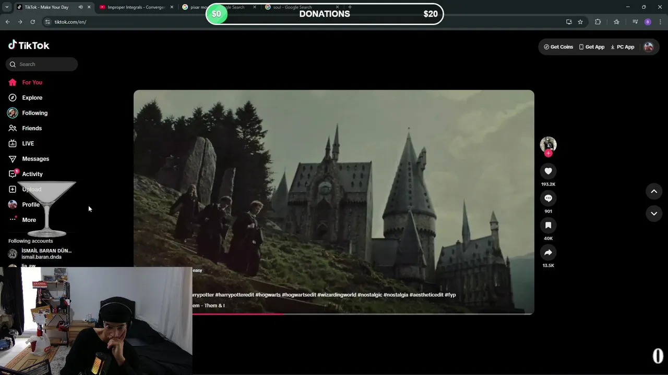Open the bookmarks star toolbar icon
The width and height of the screenshot is (668, 375).
tap(616, 22)
